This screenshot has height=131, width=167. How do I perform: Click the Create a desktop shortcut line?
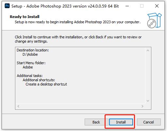tap(46, 84)
